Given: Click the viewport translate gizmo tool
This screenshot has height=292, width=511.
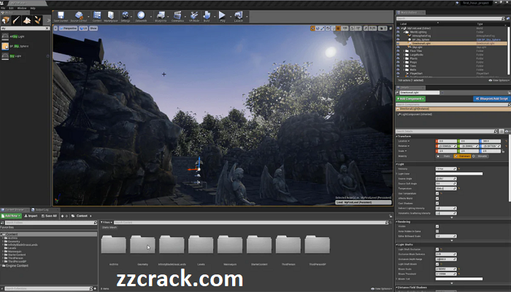Looking at the screenshot, I should coord(312,28).
